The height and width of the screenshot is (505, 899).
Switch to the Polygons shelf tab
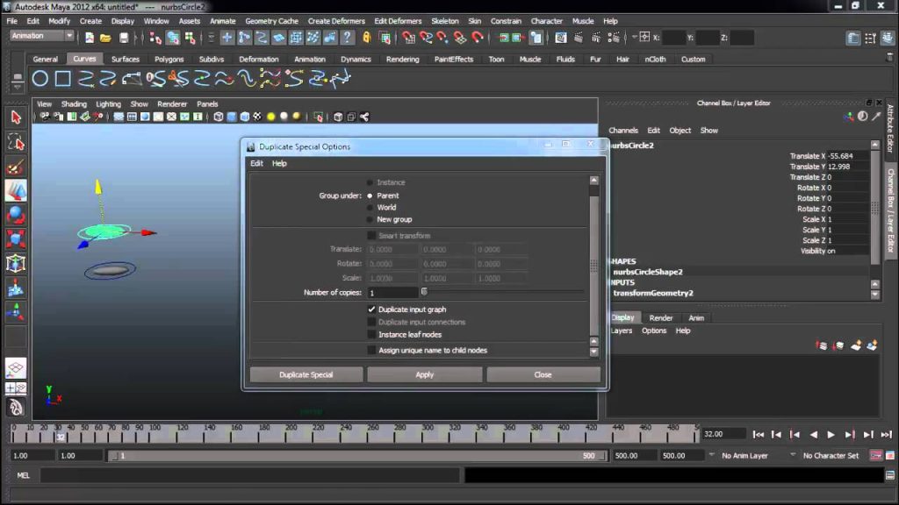tap(169, 59)
